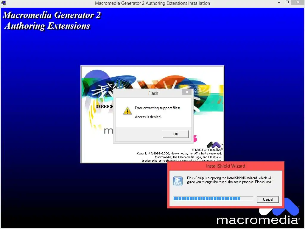
Task: Minimize the Generator 2 installation window
Action: tap(279, 2)
